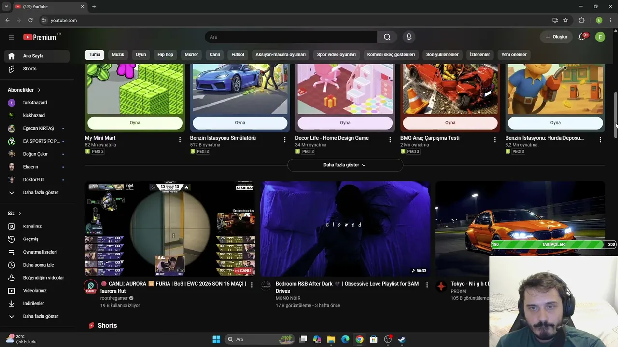Open Shorts in the sidebar
The image size is (618, 347).
[x=37, y=69]
